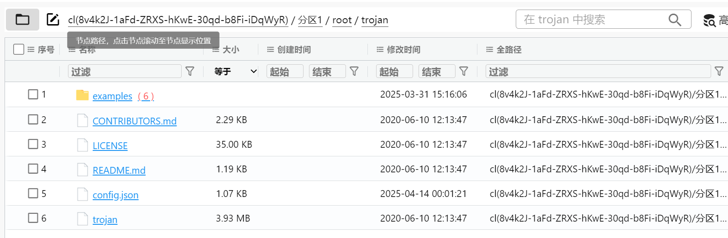This screenshot has width=728, height=238.
Task: Click the advanced search icon
Action: click(x=709, y=21)
